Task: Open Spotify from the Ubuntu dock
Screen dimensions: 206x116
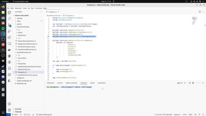Action: click(x=3, y=28)
